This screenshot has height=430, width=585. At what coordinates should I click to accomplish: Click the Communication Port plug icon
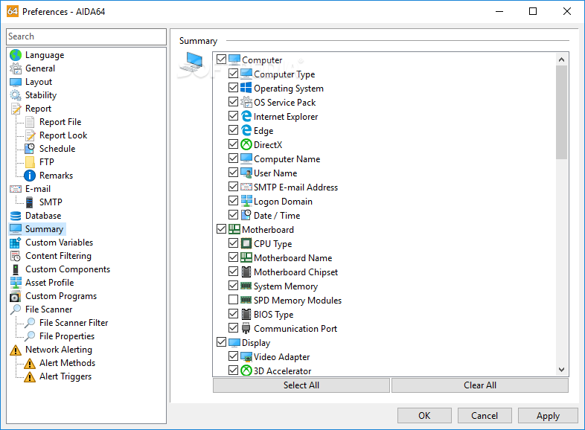[x=246, y=328]
